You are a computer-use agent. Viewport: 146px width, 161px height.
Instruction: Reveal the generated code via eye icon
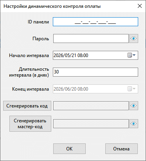133,106
